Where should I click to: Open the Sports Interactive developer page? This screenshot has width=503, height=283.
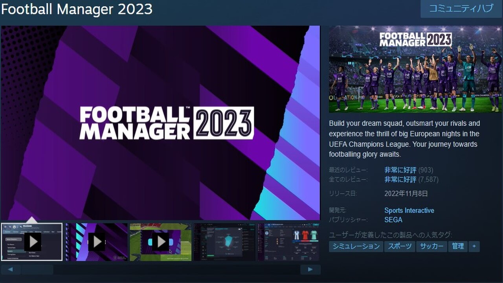click(409, 210)
